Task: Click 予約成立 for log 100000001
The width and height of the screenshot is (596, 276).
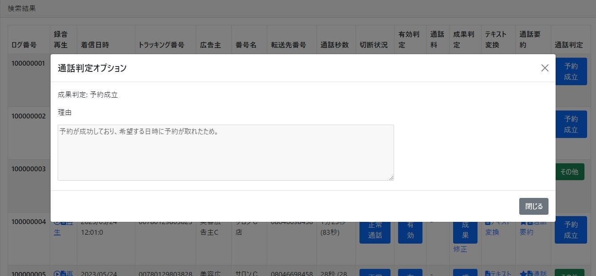Action: click(571, 71)
